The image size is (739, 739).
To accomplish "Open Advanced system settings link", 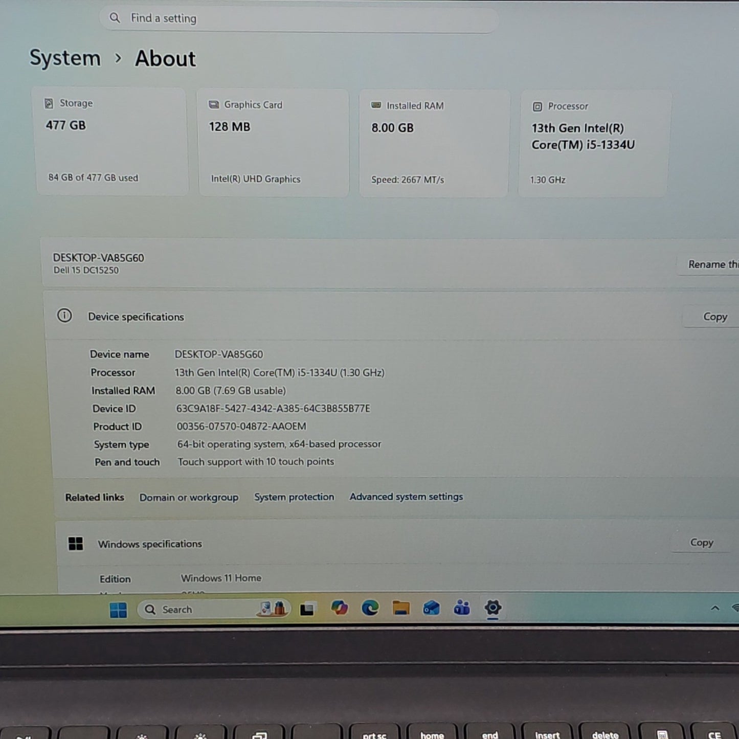I will [x=406, y=497].
